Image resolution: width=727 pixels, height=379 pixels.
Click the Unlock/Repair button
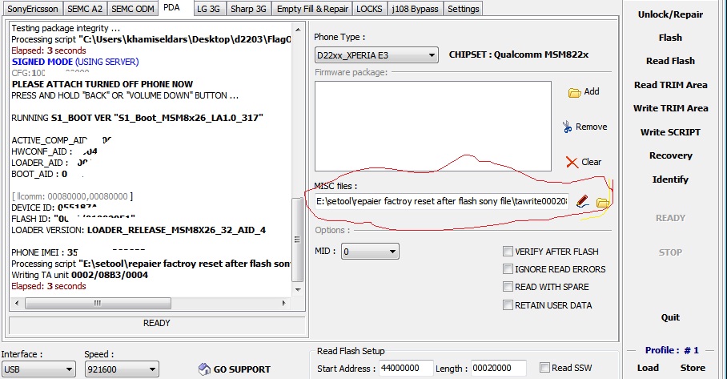[x=670, y=14]
